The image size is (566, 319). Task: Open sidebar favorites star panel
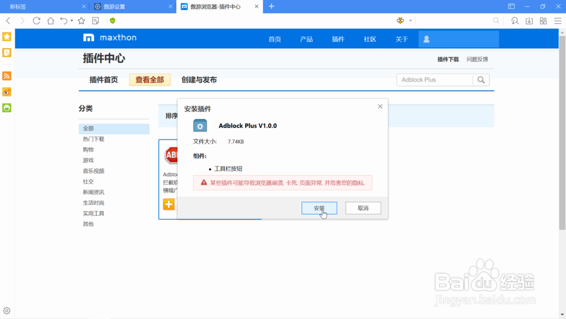click(x=7, y=36)
